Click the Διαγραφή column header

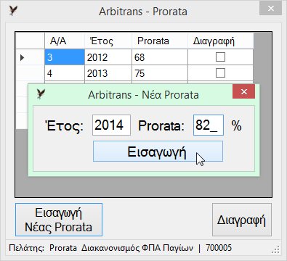coord(221,41)
